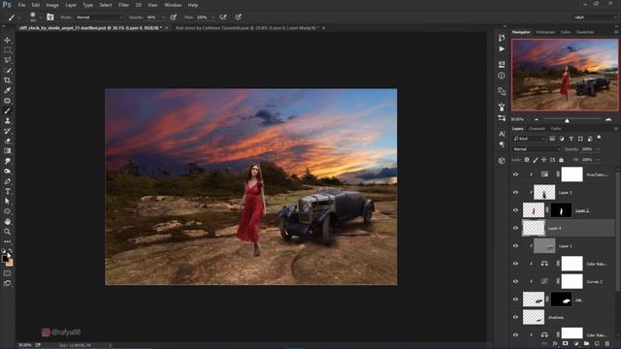Hide the car layer via eye icon
The width and height of the screenshot is (621, 349).
[x=515, y=300]
